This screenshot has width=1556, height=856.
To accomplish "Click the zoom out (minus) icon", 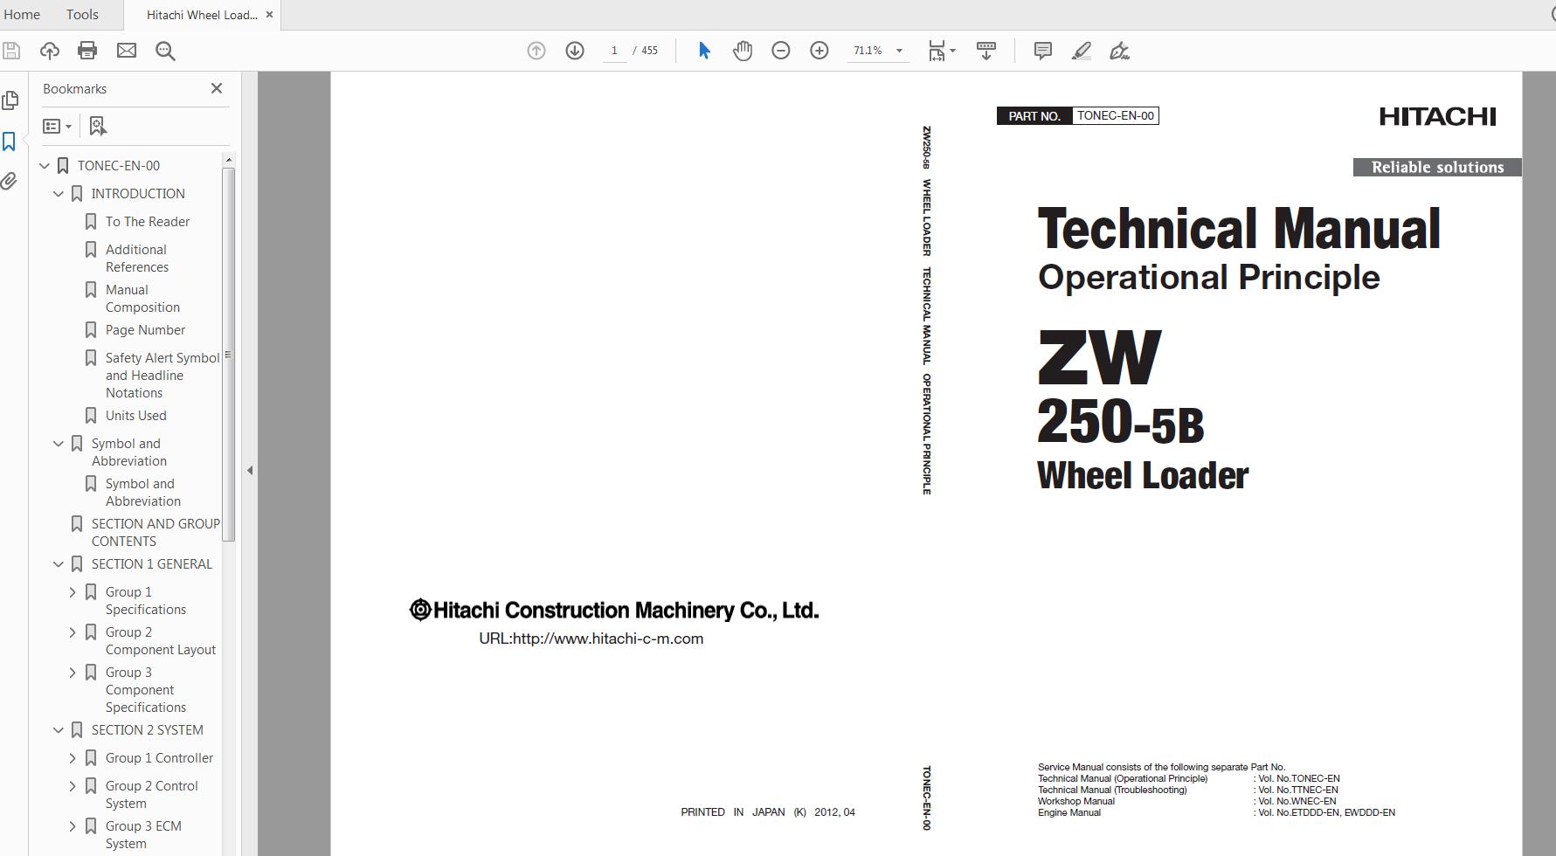I will tap(781, 50).
